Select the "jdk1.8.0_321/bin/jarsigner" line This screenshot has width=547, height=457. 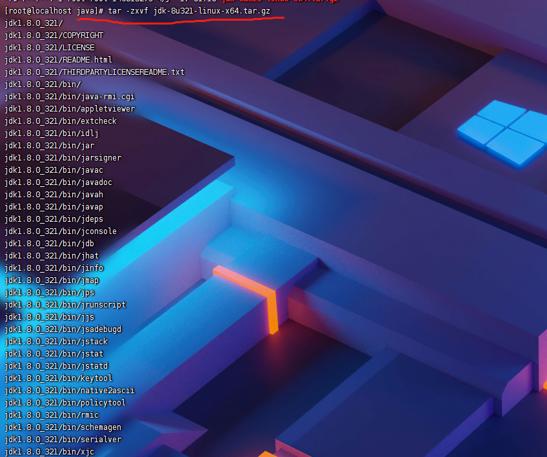(x=63, y=158)
